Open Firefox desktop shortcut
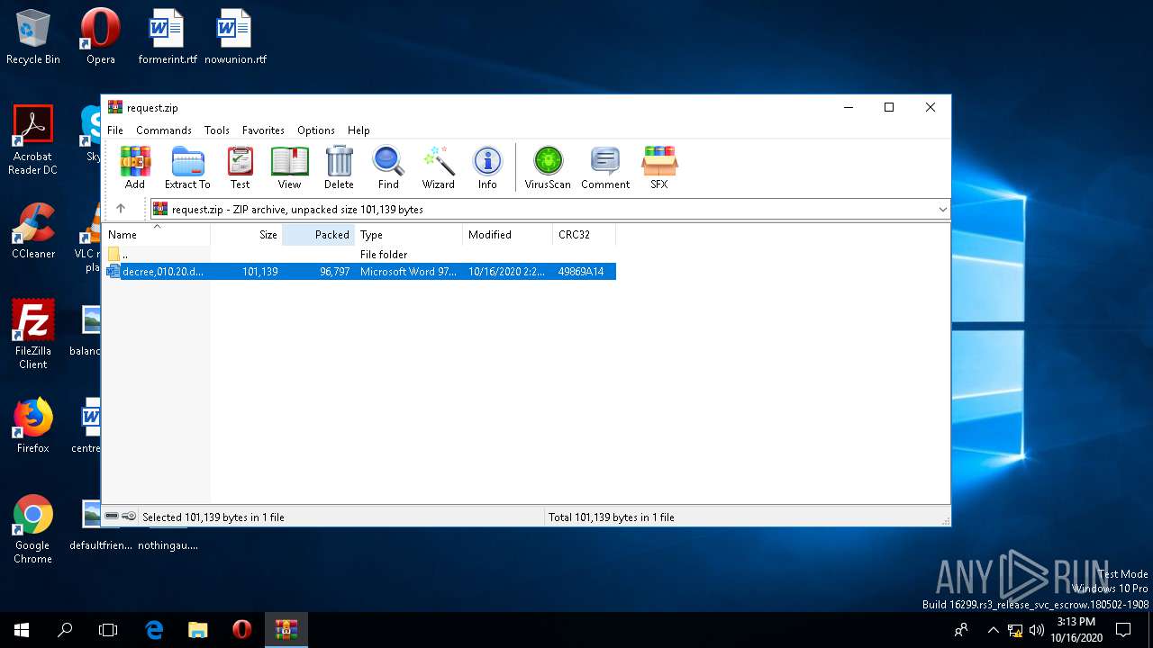This screenshot has width=1153, height=648. [x=33, y=425]
